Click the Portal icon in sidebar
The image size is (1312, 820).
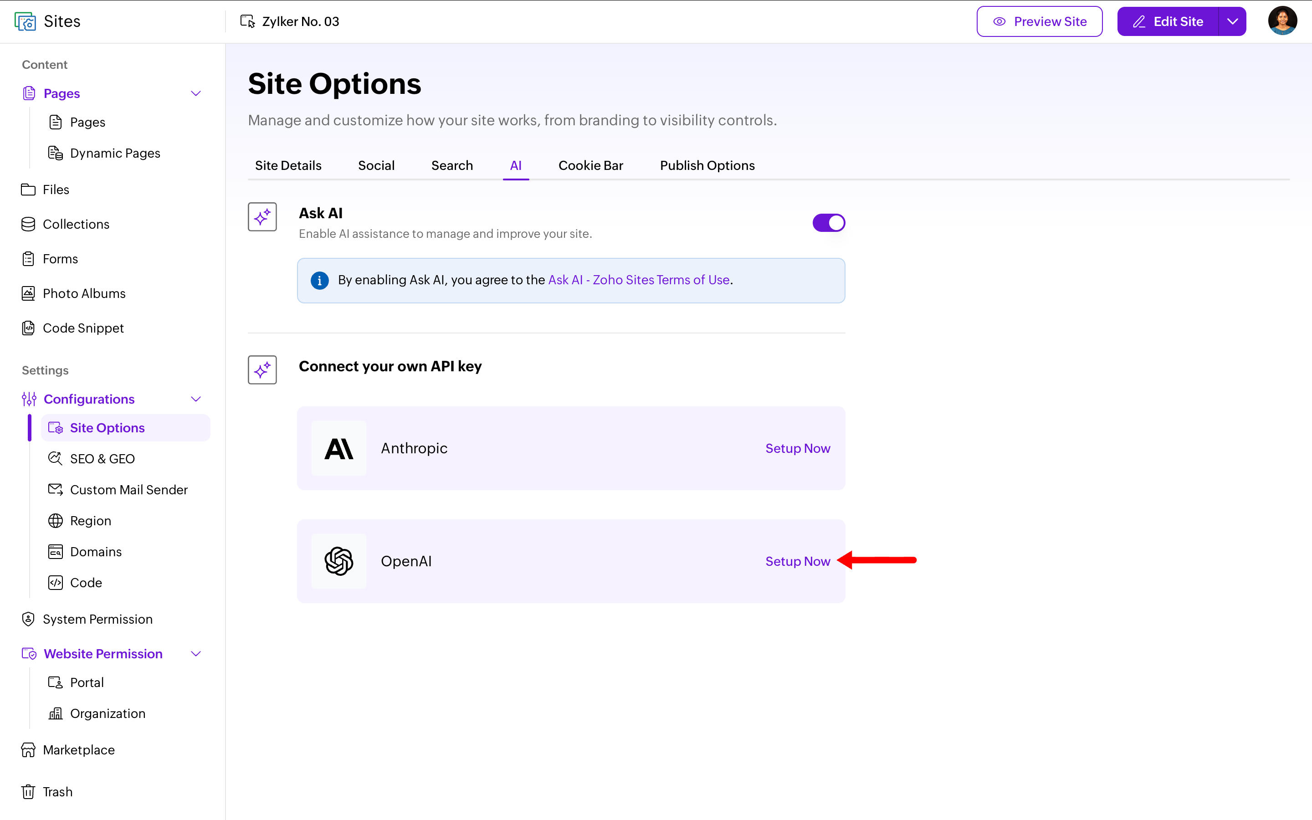point(55,682)
